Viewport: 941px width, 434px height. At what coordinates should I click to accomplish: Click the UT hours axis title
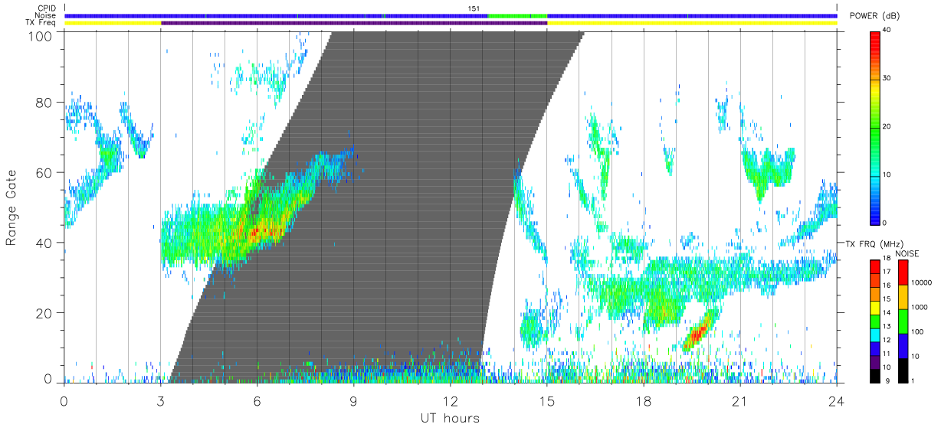click(x=450, y=418)
